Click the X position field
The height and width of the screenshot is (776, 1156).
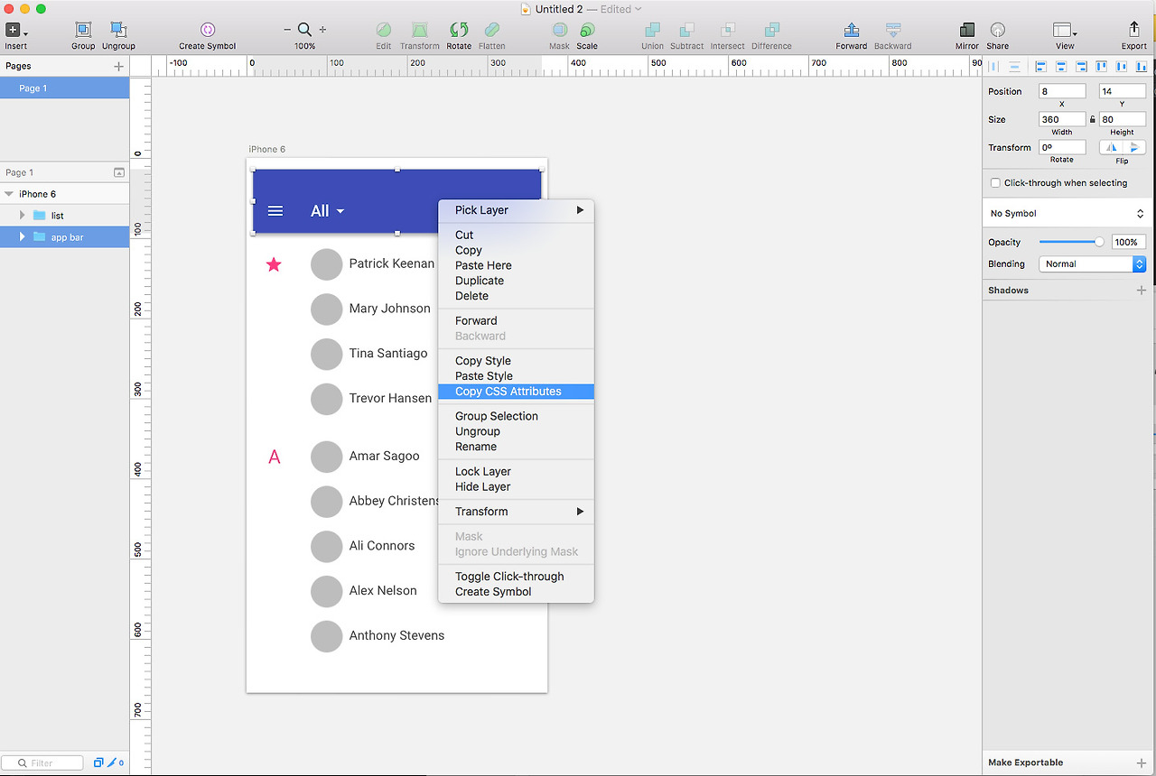coord(1062,91)
